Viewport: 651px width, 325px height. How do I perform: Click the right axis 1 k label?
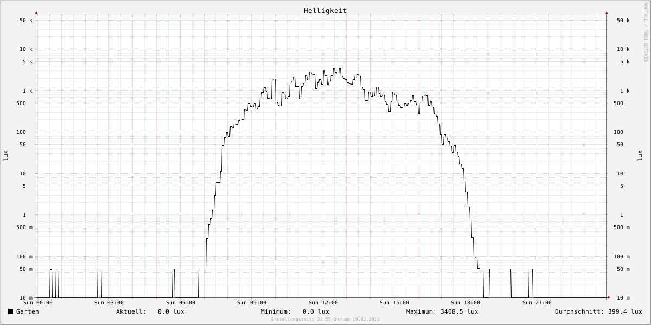point(625,91)
